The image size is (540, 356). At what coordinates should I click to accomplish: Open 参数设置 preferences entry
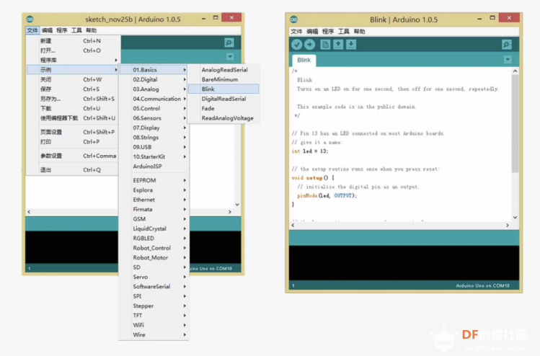pos(73,156)
